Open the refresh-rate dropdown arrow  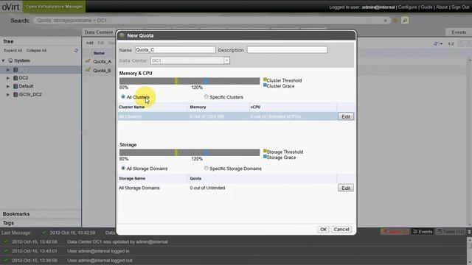pos(441,44)
